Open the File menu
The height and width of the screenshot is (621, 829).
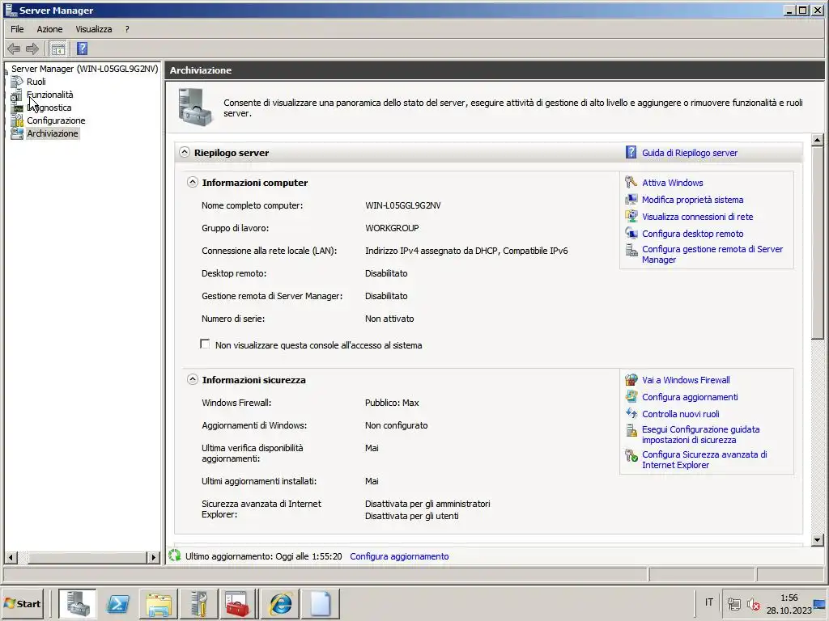tap(17, 29)
